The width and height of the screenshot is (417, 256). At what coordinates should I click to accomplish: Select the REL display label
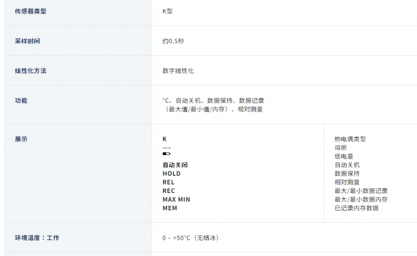pos(168,182)
